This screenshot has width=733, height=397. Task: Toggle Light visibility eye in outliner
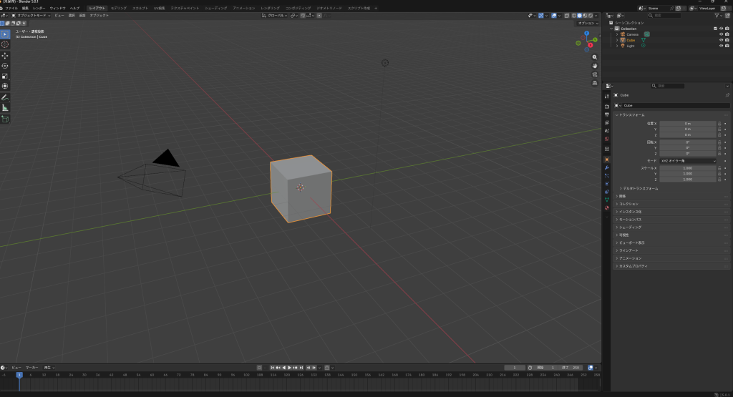pos(721,46)
